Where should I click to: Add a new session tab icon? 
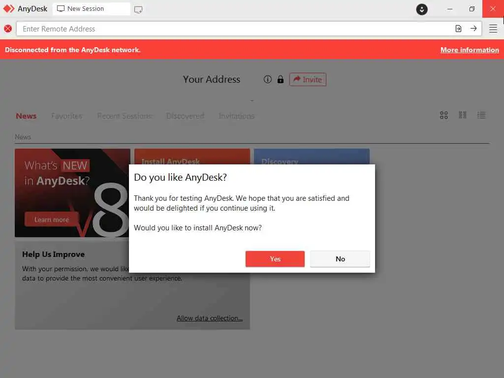point(138,9)
